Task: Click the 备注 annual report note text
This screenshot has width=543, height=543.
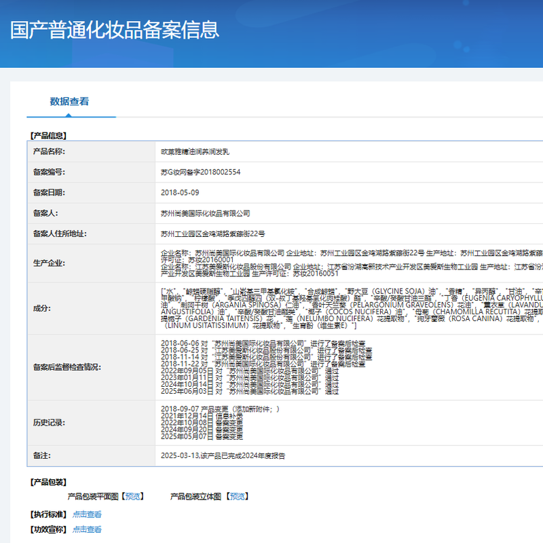Action: [x=223, y=455]
